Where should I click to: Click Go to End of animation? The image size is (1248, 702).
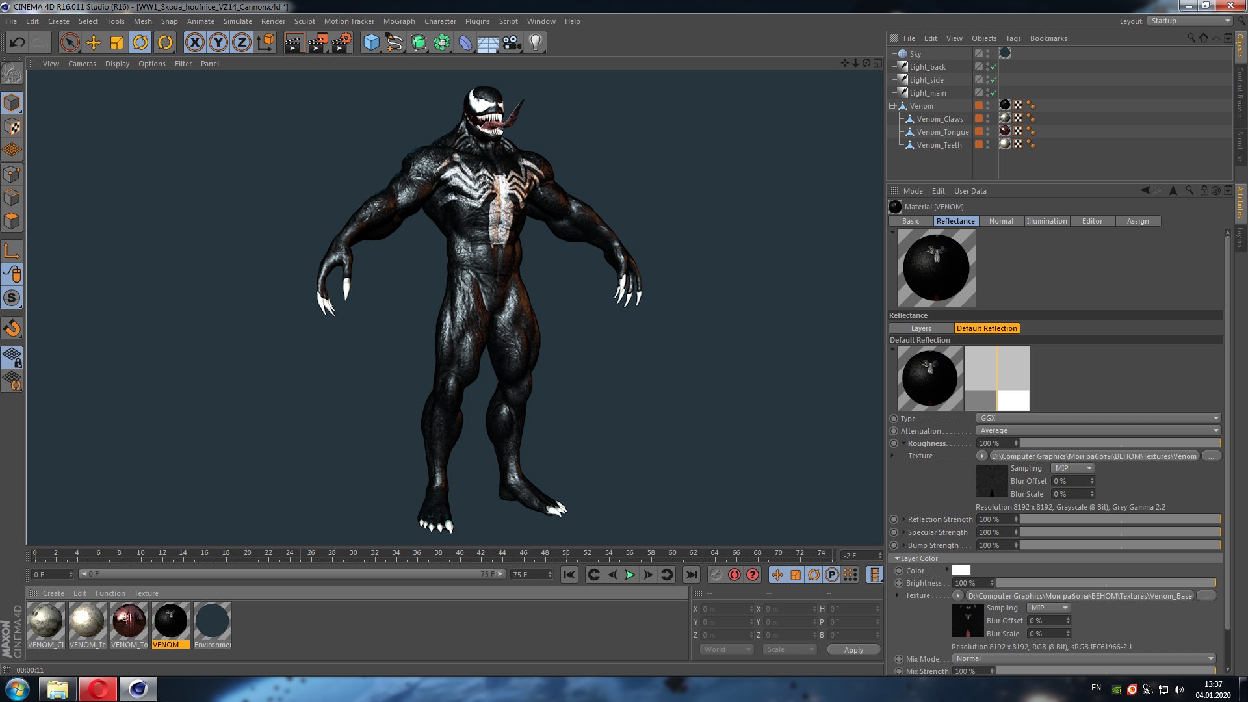pyautogui.click(x=692, y=575)
